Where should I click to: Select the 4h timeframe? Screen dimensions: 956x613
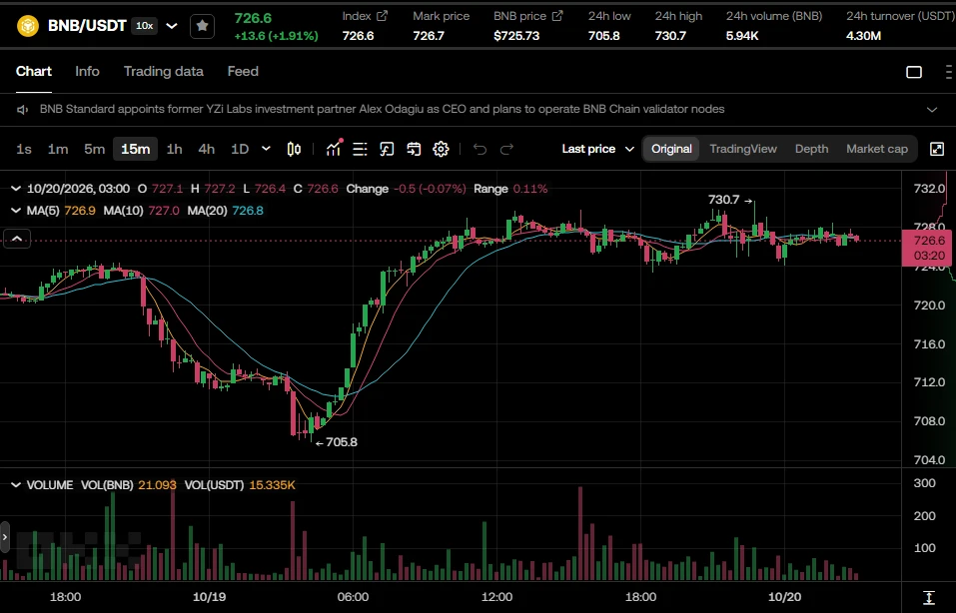[x=207, y=149]
